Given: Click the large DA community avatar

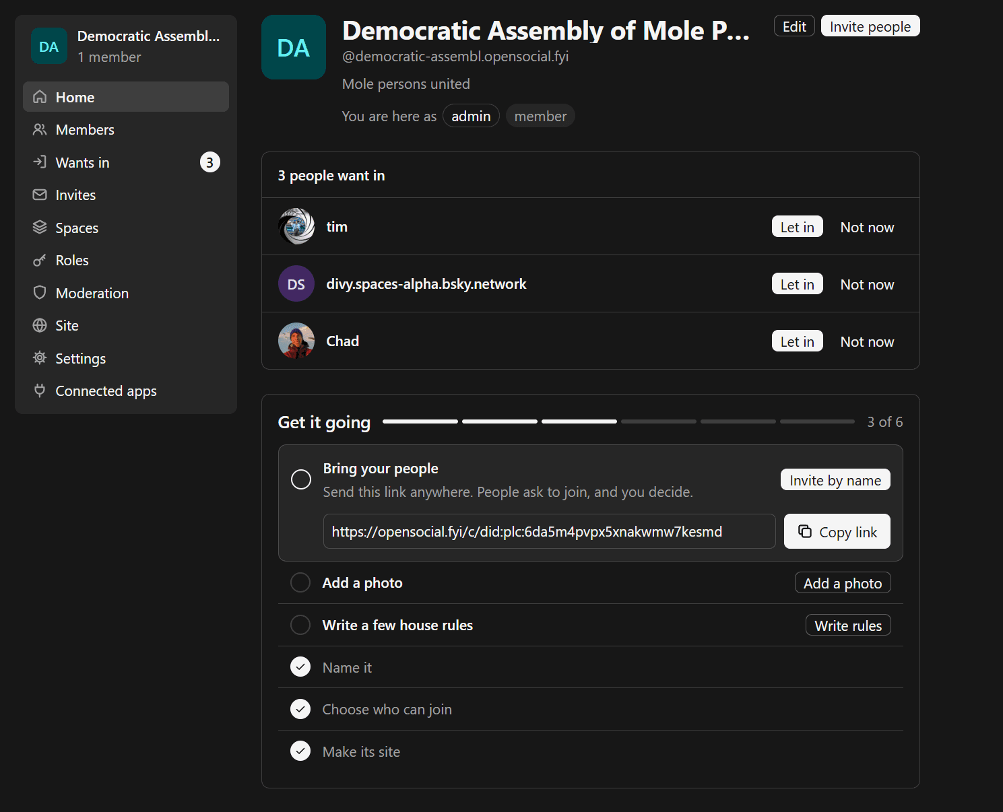Looking at the screenshot, I should pyautogui.click(x=294, y=47).
